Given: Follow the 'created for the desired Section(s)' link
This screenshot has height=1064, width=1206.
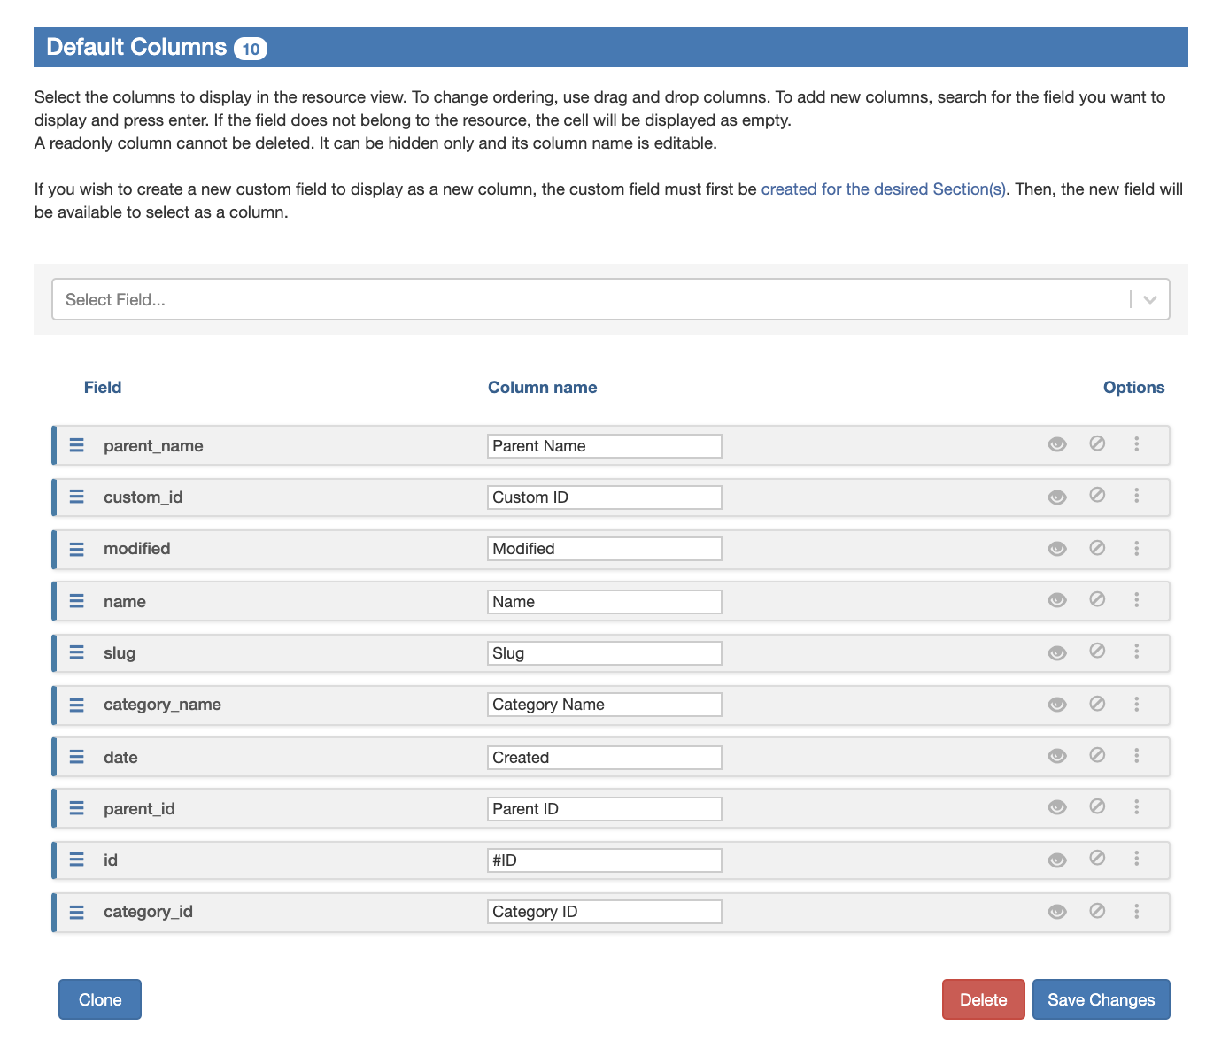Looking at the screenshot, I should click(883, 189).
